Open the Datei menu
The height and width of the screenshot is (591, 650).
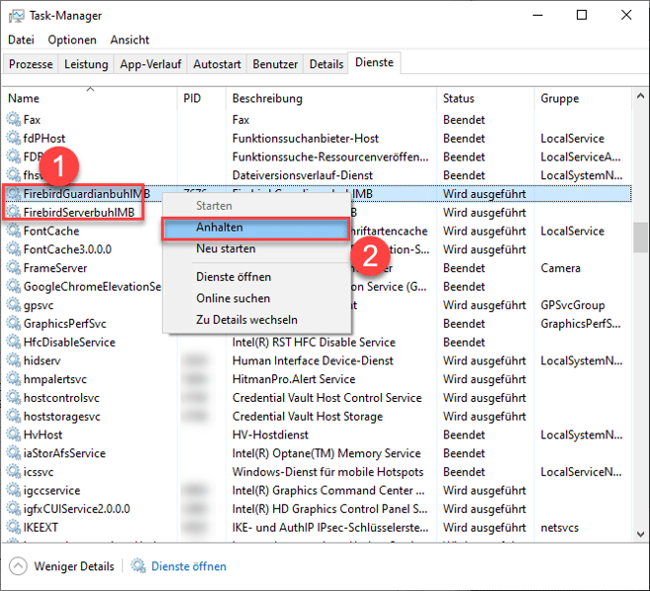pyautogui.click(x=21, y=40)
